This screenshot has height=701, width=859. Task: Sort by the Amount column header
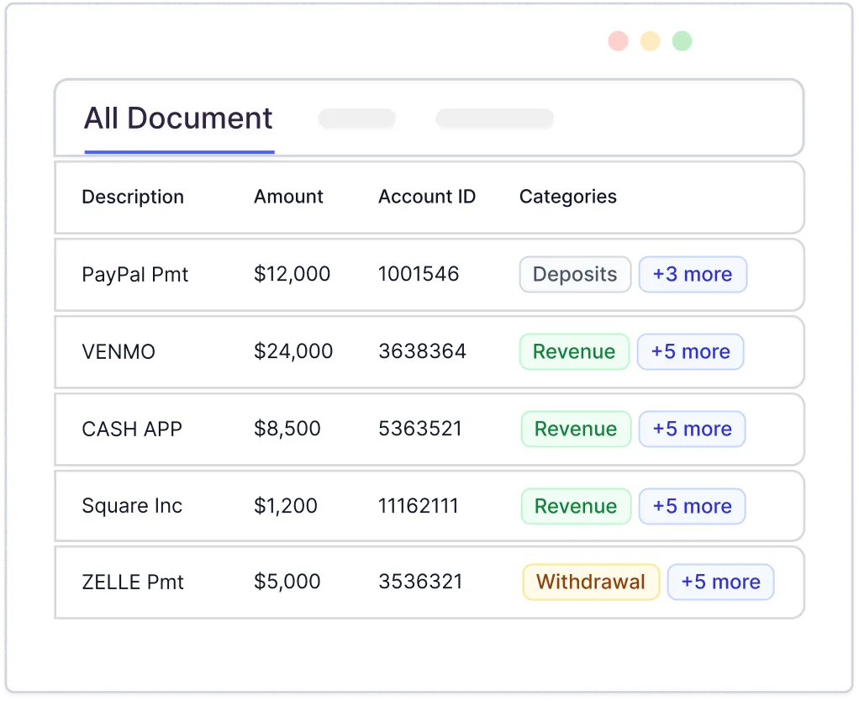point(288,196)
